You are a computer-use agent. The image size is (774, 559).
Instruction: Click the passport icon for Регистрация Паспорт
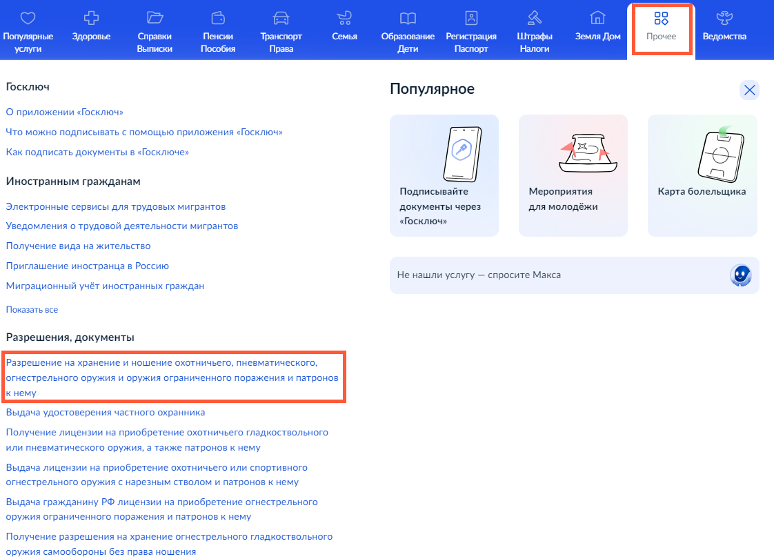[471, 18]
